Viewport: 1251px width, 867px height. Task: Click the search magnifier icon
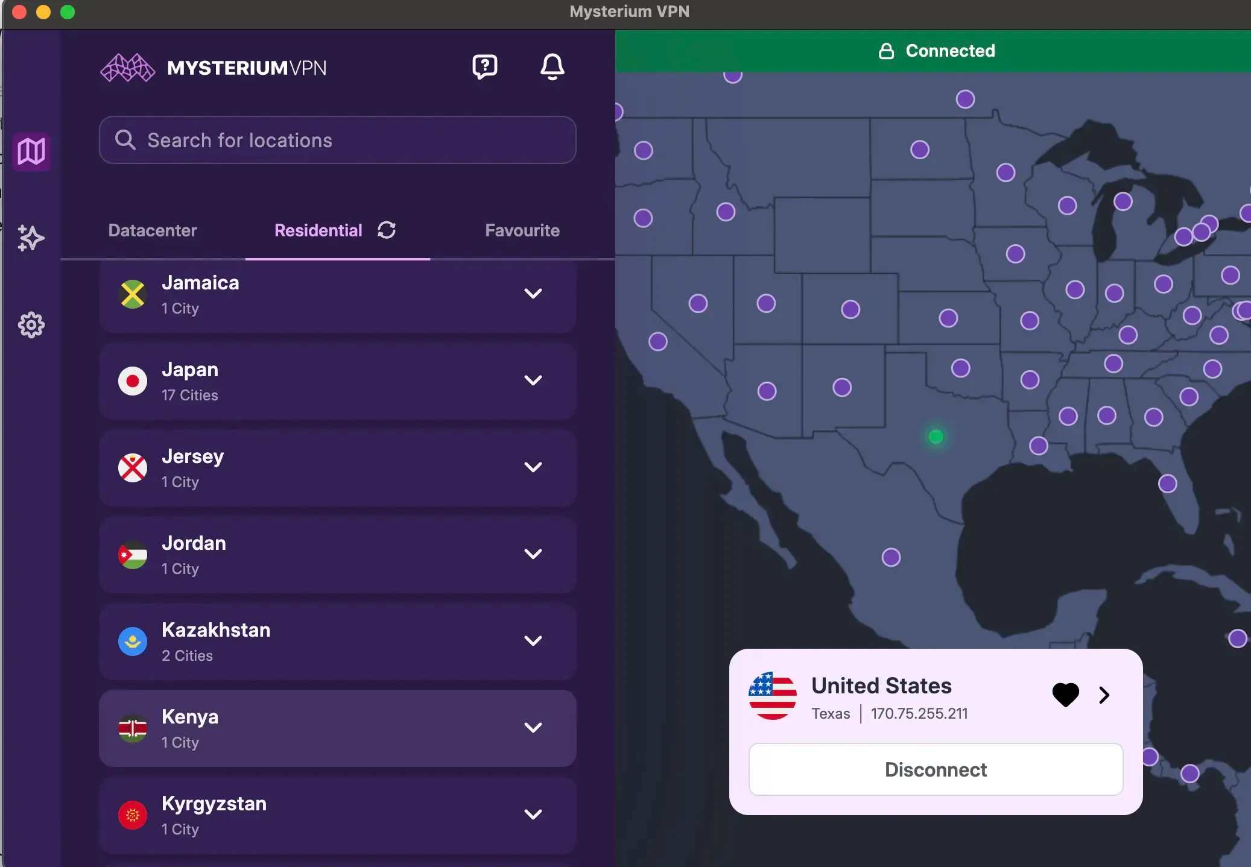pyautogui.click(x=125, y=140)
